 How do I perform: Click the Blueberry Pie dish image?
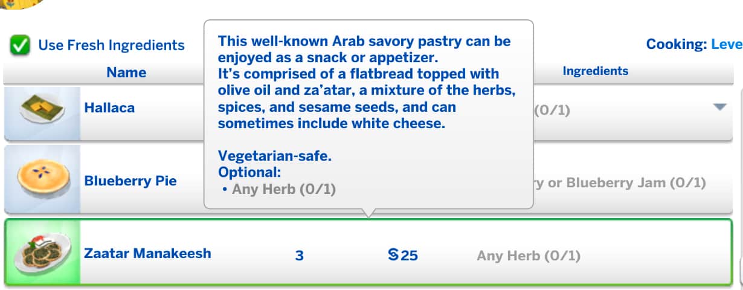pyautogui.click(x=42, y=179)
